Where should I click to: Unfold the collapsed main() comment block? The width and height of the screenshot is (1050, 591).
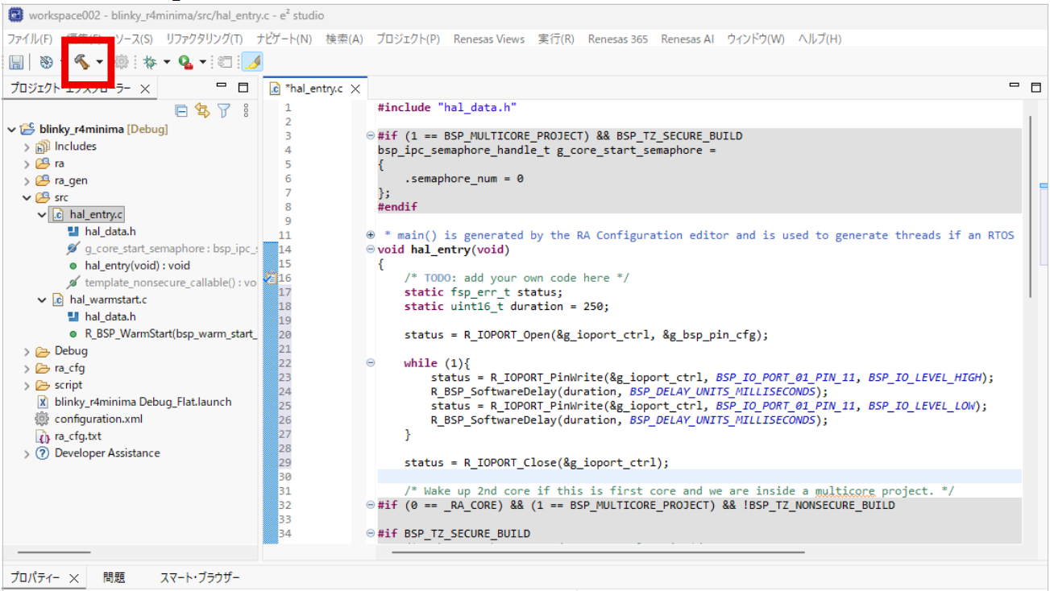(370, 235)
